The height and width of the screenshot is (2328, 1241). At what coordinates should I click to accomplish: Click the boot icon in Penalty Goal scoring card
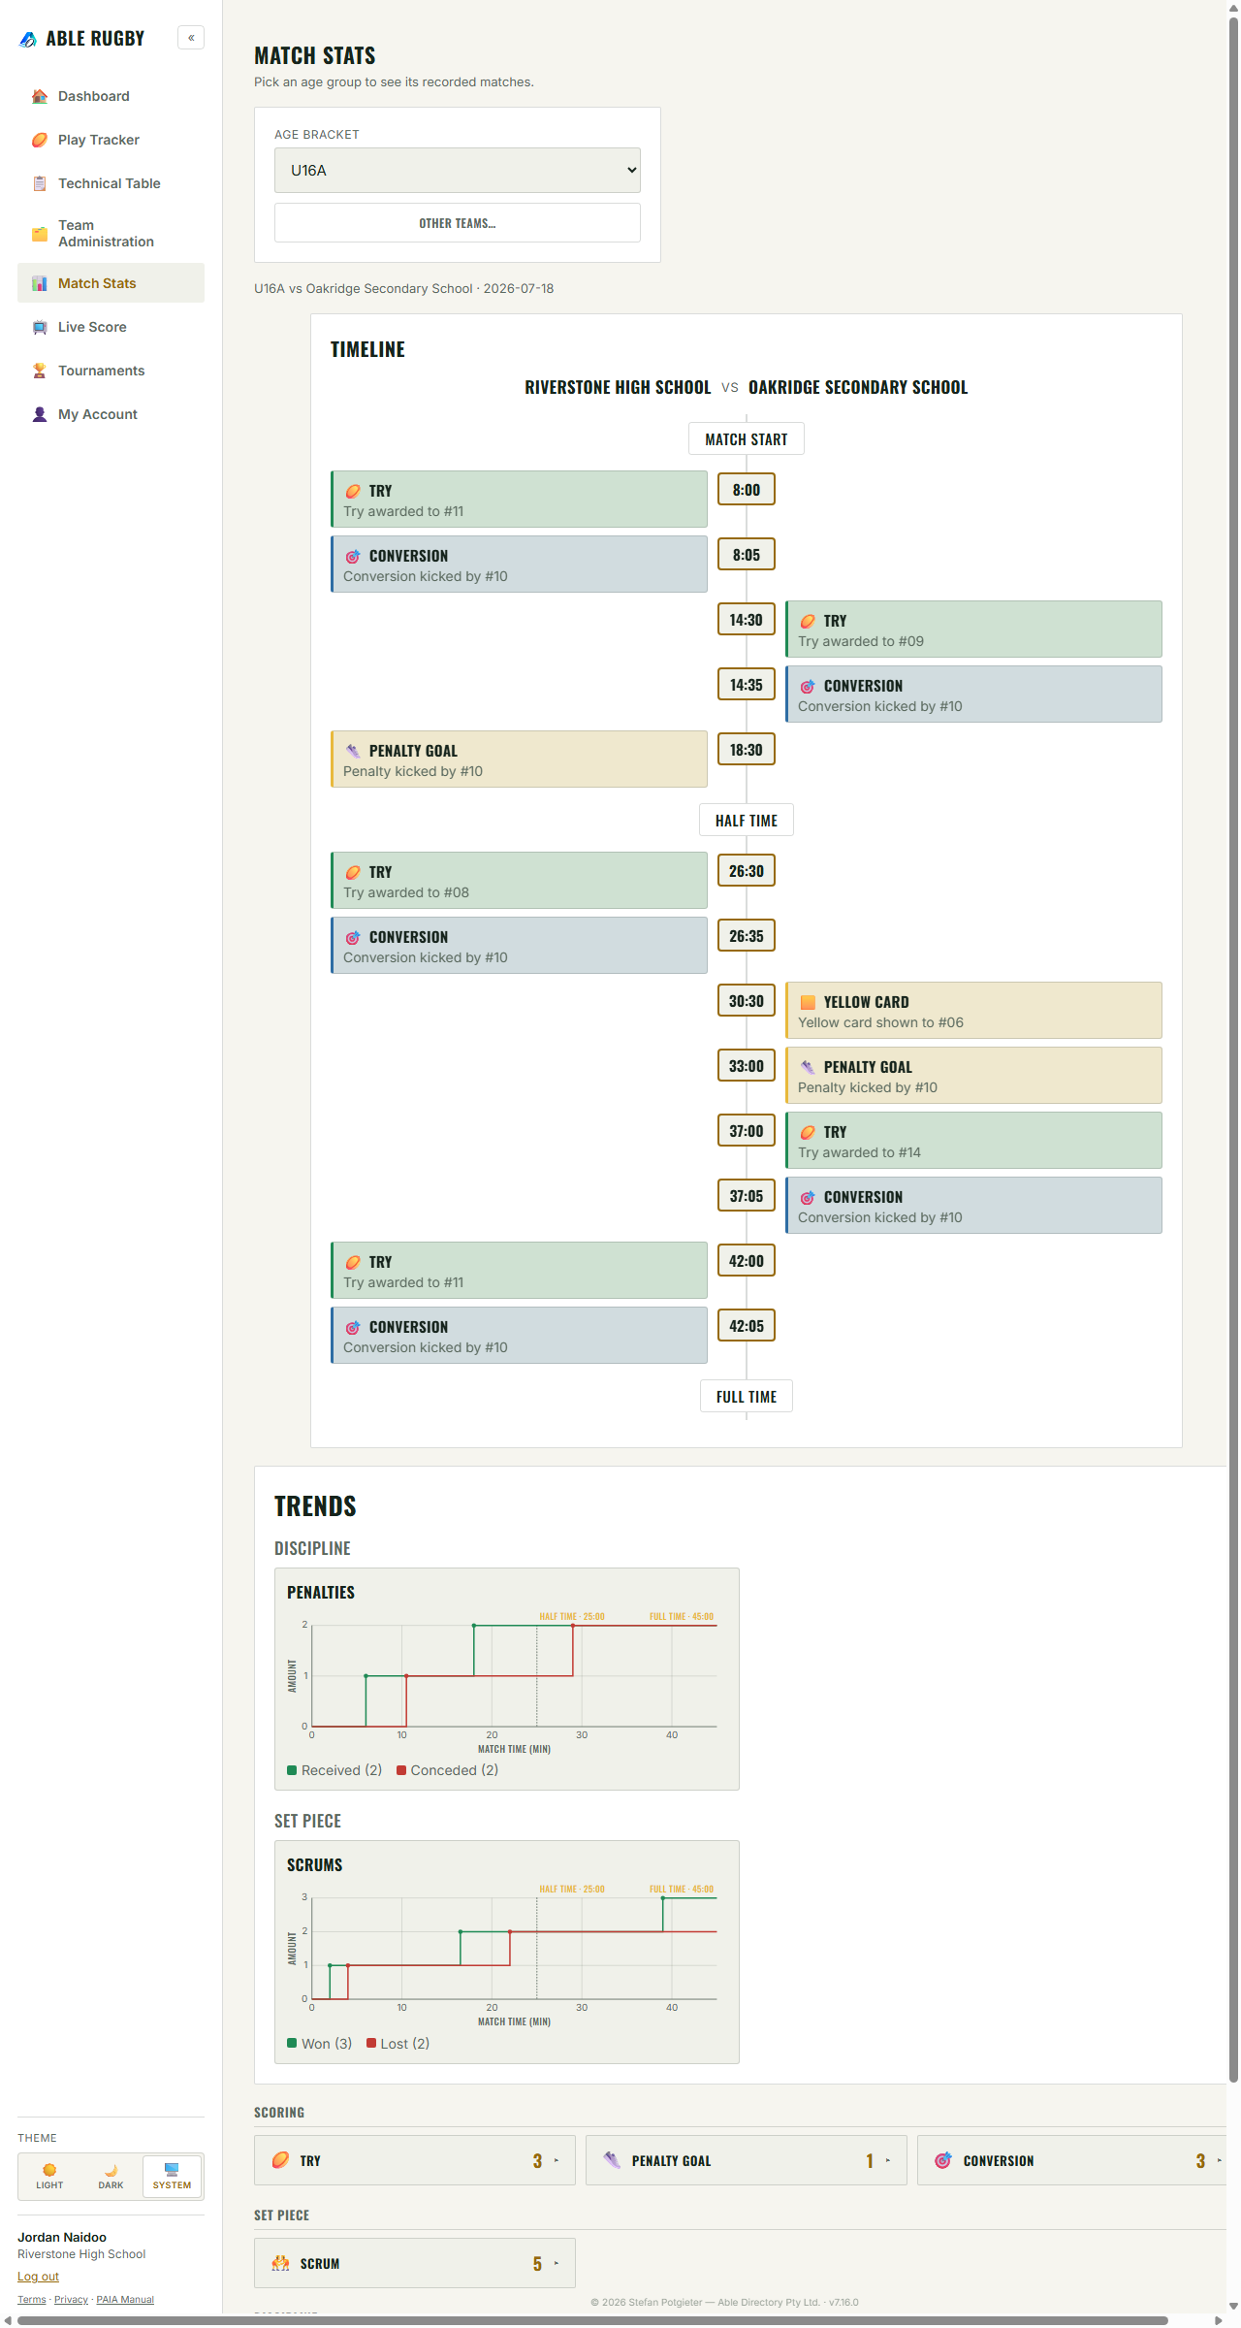612,2160
